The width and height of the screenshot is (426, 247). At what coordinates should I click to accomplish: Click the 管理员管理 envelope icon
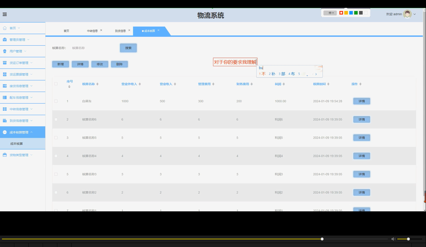point(4,40)
